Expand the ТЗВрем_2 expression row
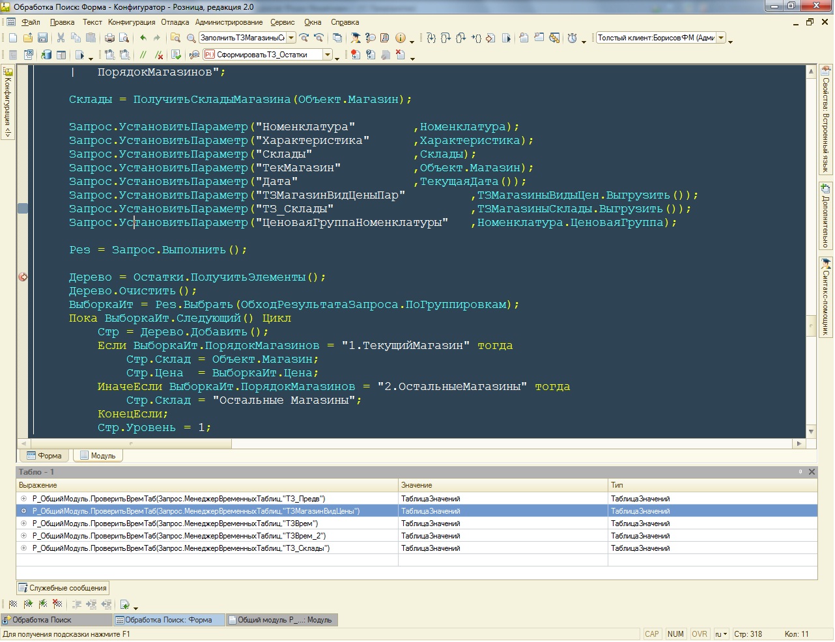The height and width of the screenshot is (642, 835). [23, 536]
